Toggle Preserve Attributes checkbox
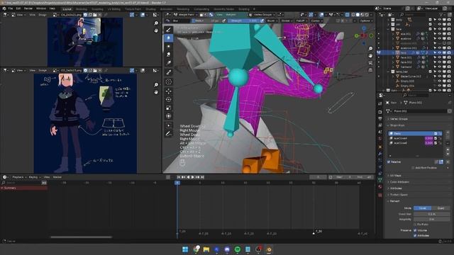Screen dimensions: 454x255 [x=415, y=235]
